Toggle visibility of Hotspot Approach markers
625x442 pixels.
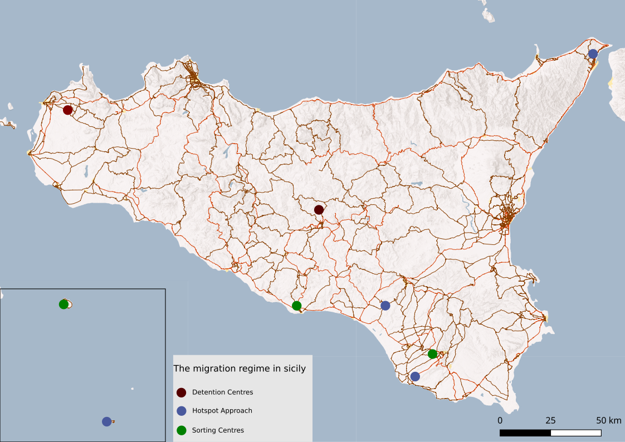(182, 411)
